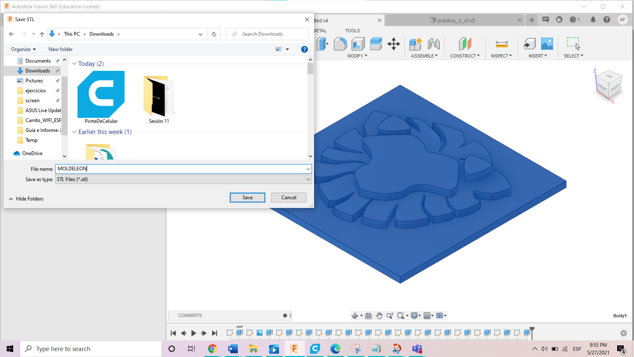Image resolution: width=634 pixels, height=357 pixels.
Task: Select Pictures in the navigation pane
Action: [x=34, y=81]
